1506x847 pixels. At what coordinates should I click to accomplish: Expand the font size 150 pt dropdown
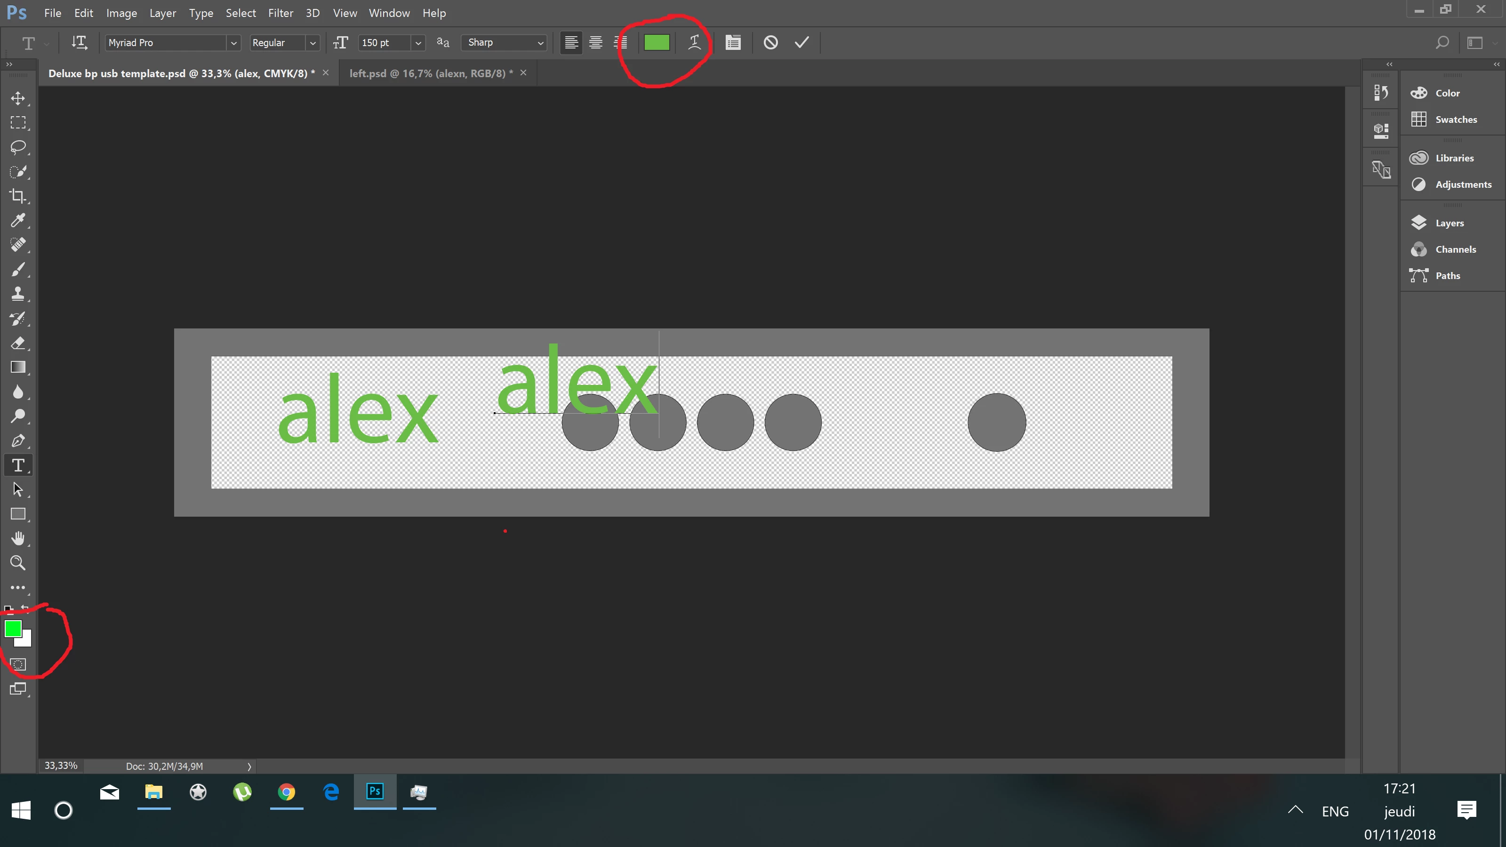coord(418,43)
